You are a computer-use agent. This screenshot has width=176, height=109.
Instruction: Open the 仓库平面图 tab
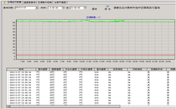coord(60,2)
